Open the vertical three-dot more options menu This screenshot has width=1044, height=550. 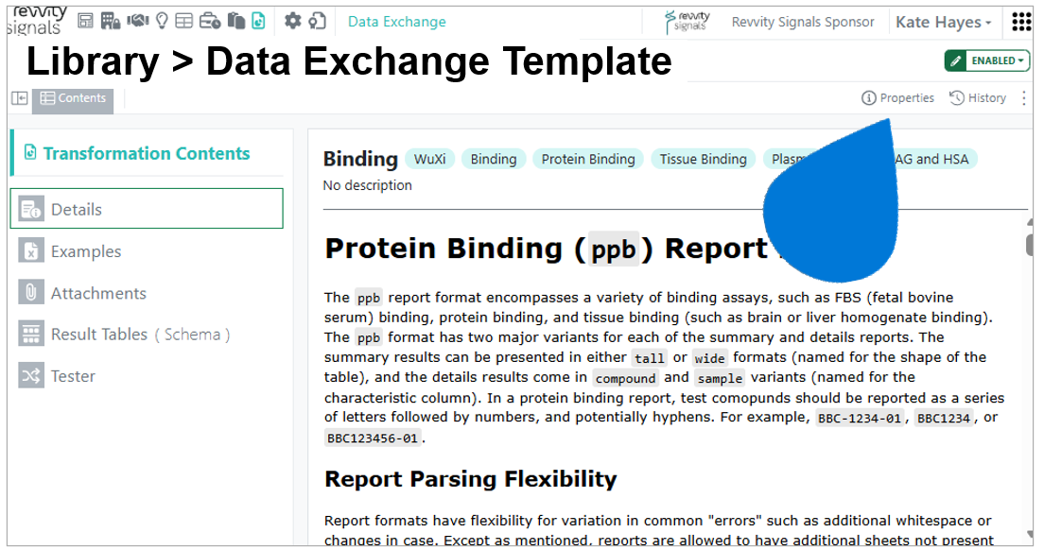1023,98
